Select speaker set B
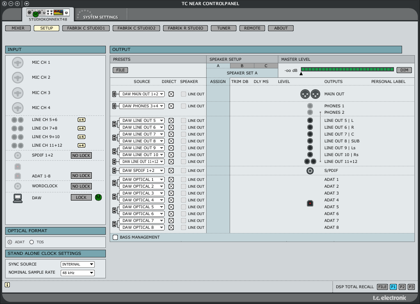Viewport: 420px width, 304px height. [x=242, y=66]
